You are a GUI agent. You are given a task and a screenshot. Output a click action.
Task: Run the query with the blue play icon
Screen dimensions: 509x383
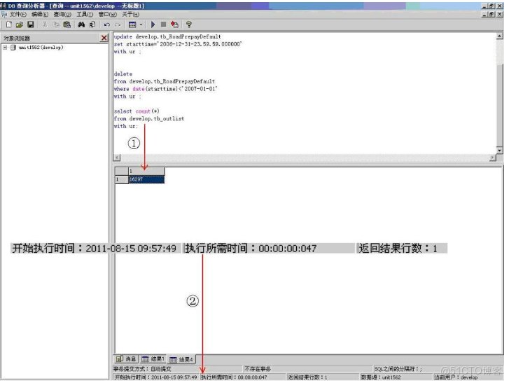pos(153,25)
